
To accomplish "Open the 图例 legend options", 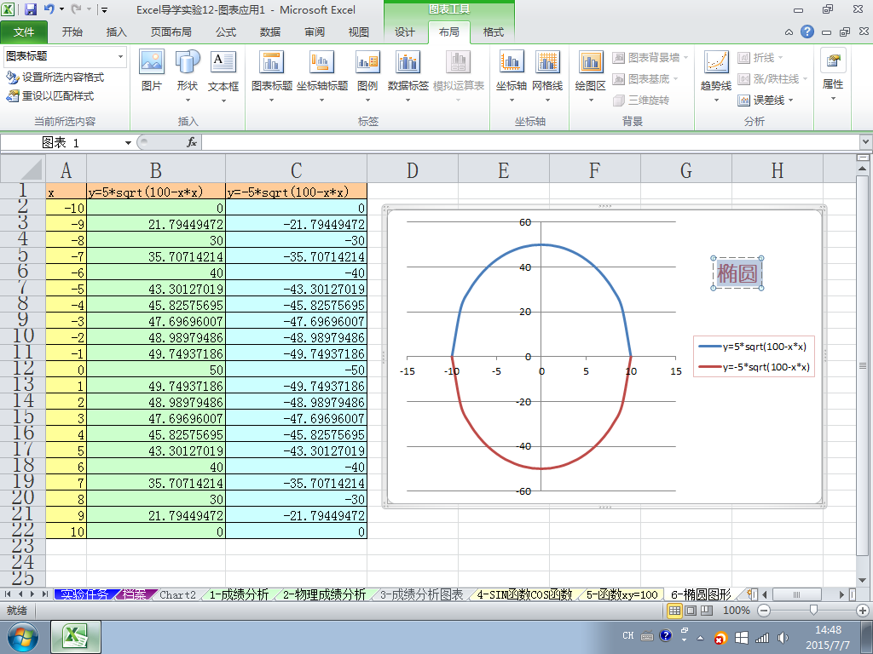I will 367,76.
